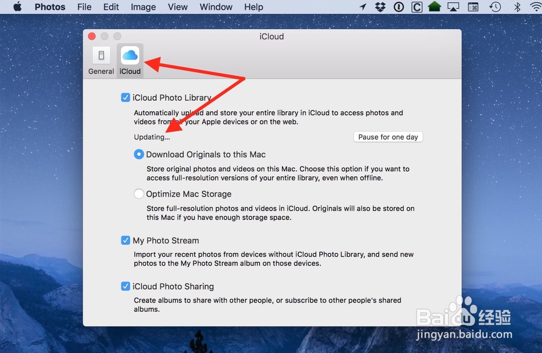The image size is (542, 353).
Task: Select Download Originals to this Mac
Action: [139, 154]
